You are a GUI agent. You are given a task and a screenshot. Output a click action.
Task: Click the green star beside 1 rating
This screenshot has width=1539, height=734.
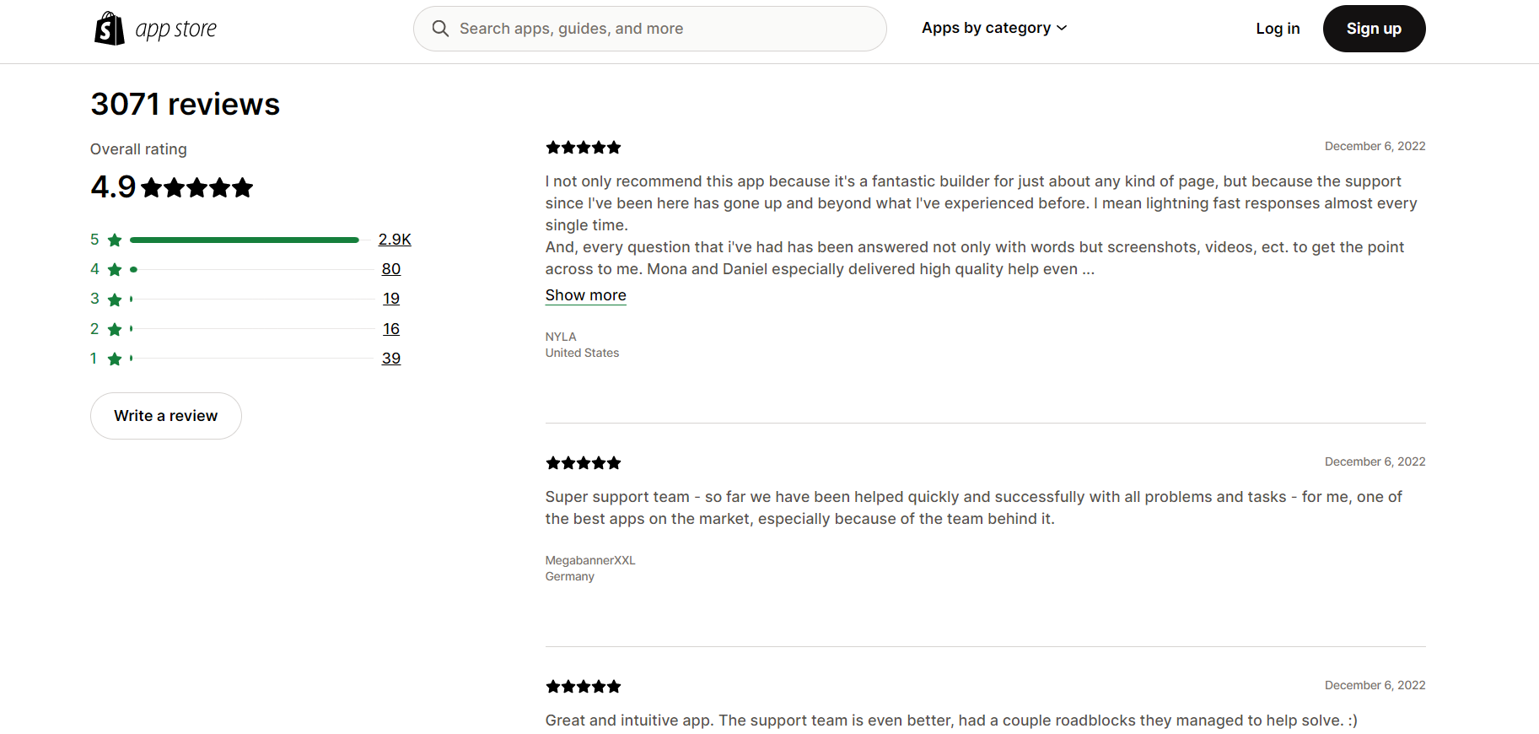pos(115,359)
